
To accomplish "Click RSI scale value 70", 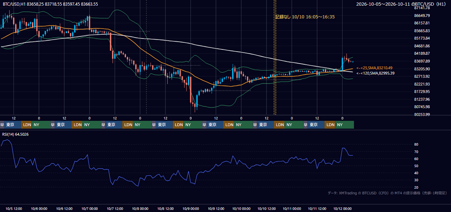I will click(x=416, y=152).
